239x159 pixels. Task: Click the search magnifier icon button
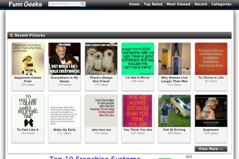tap(83, 4)
